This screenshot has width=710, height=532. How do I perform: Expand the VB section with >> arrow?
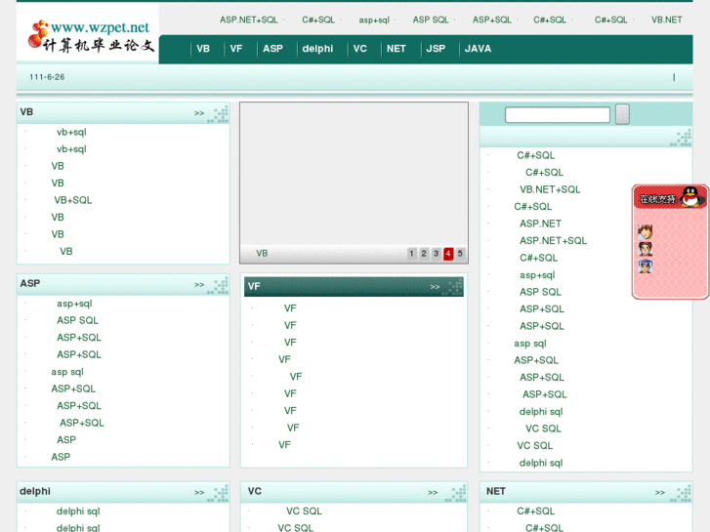pos(199,113)
